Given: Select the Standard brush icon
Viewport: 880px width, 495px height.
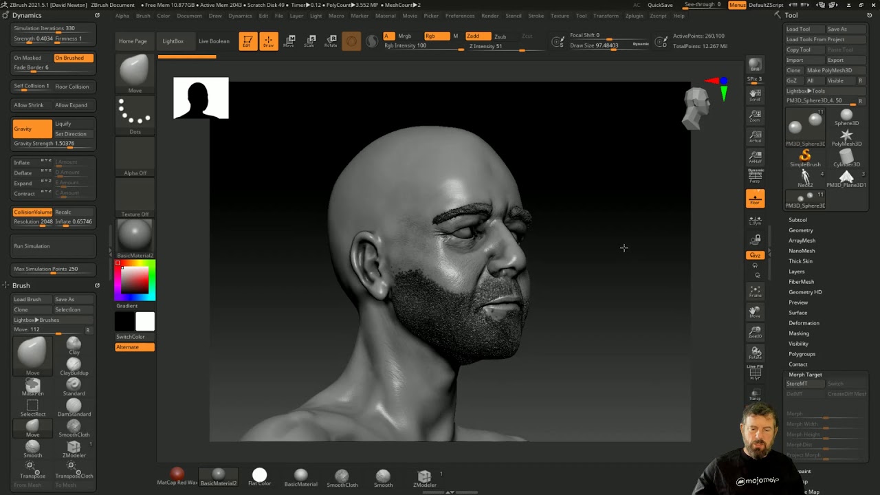Looking at the screenshot, I should [74, 387].
